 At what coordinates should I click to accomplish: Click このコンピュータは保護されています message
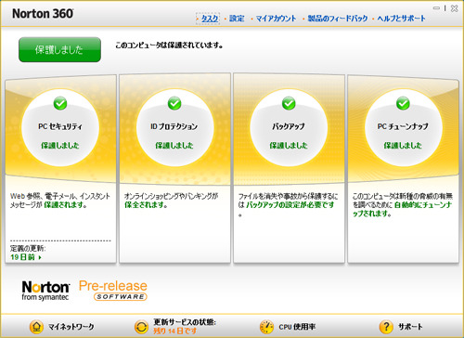point(169,45)
